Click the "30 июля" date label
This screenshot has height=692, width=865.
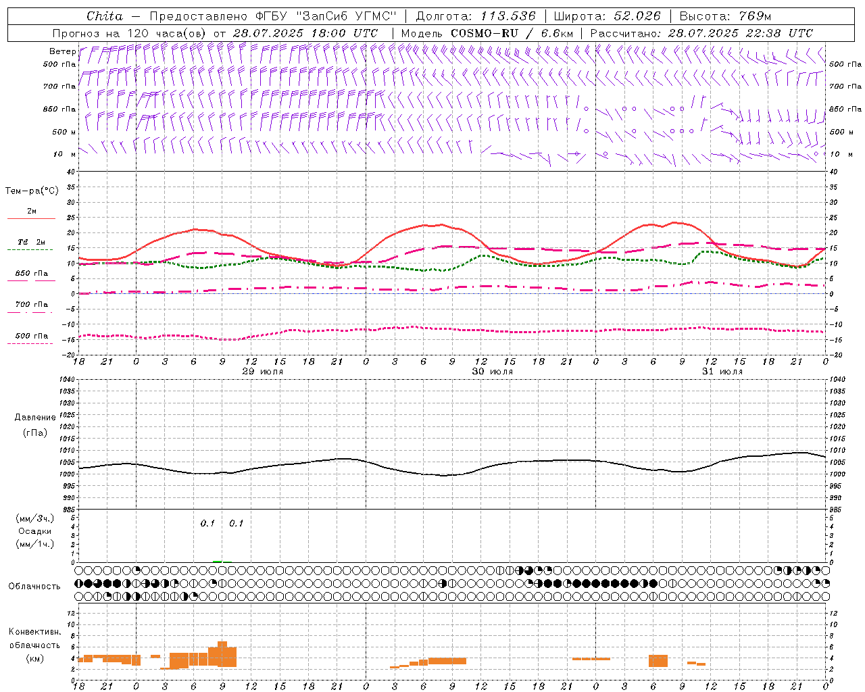pyautogui.click(x=493, y=372)
